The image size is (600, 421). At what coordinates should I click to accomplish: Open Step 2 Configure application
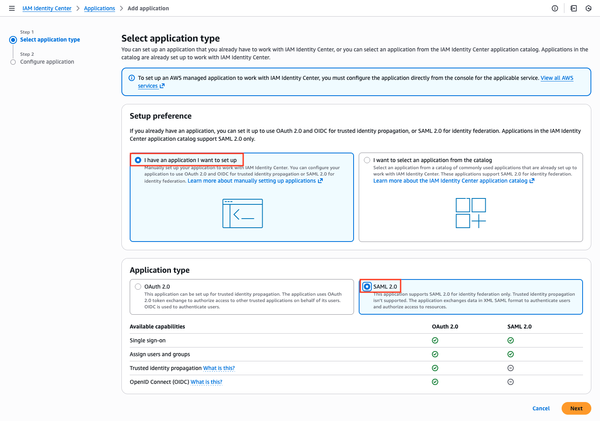(47, 62)
